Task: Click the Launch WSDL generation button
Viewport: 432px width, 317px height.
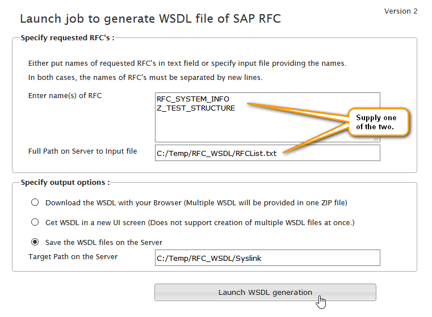Action: (x=265, y=293)
